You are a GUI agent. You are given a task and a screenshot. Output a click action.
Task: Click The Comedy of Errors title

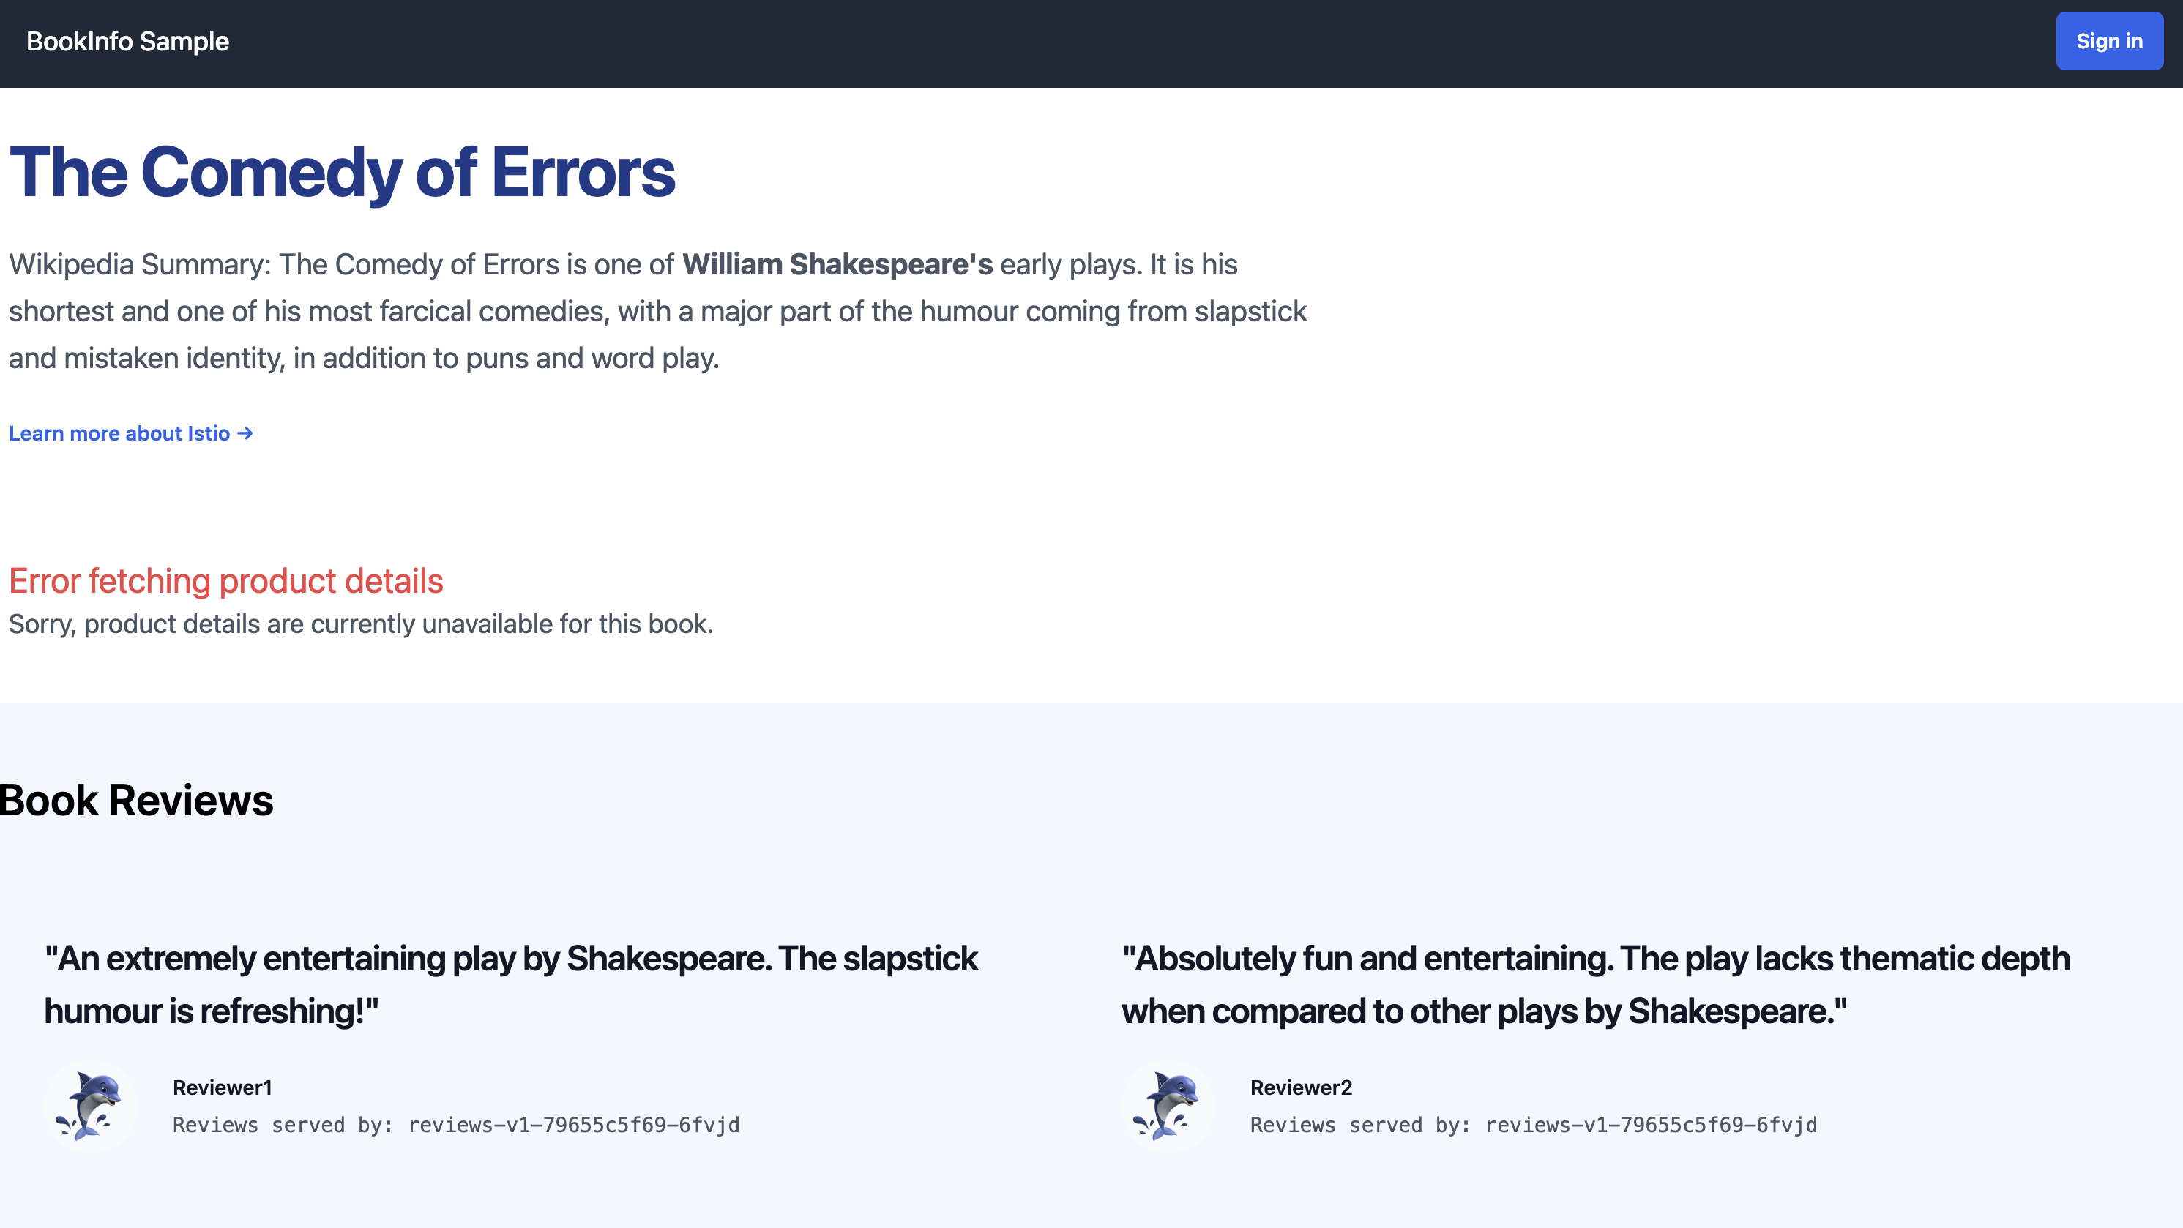pos(342,173)
